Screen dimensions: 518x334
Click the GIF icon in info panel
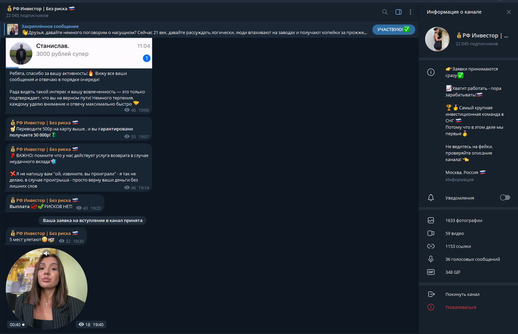(431, 272)
